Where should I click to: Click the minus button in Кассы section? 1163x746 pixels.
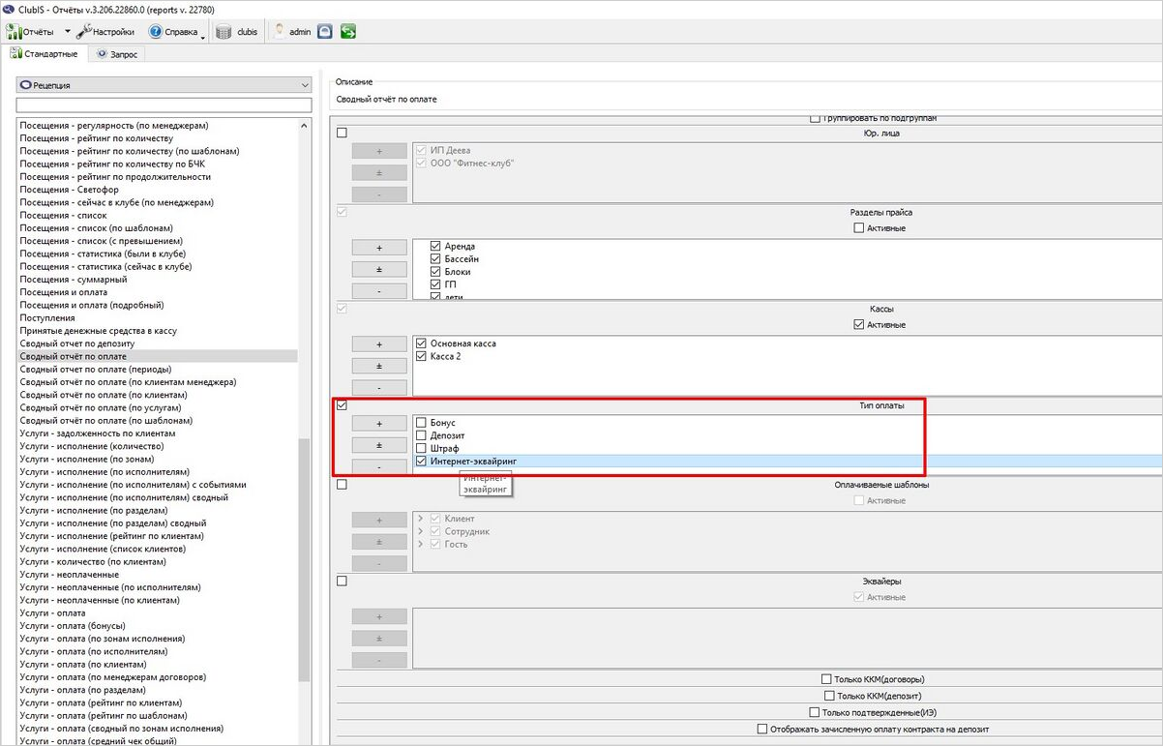point(378,388)
